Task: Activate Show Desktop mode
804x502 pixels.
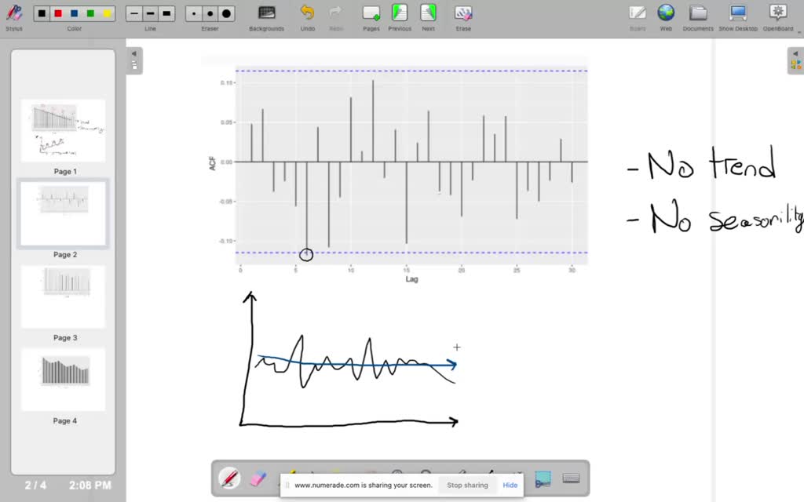Action: click(737, 13)
